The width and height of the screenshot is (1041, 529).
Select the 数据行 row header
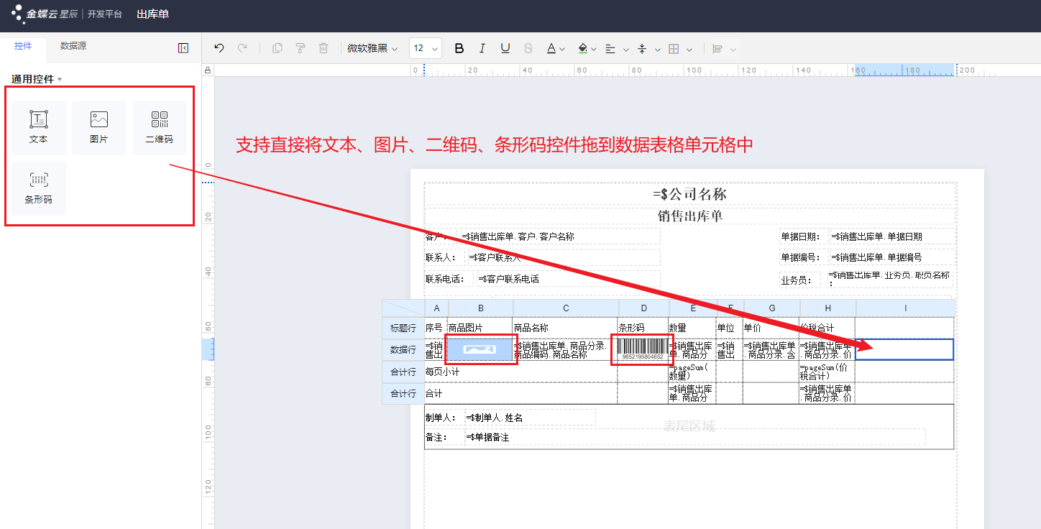(x=403, y=349)
